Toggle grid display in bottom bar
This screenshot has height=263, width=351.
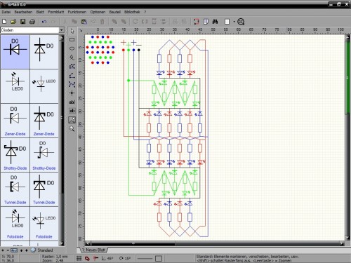79,258
